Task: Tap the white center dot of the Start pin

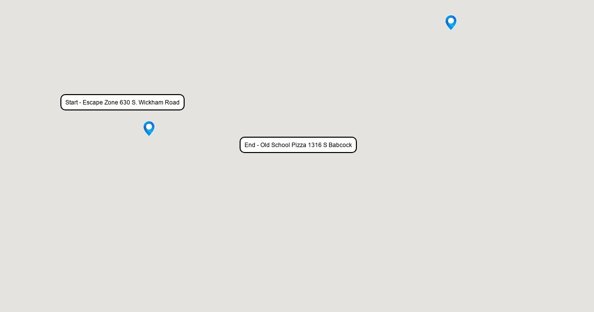Action: [149, 127]
